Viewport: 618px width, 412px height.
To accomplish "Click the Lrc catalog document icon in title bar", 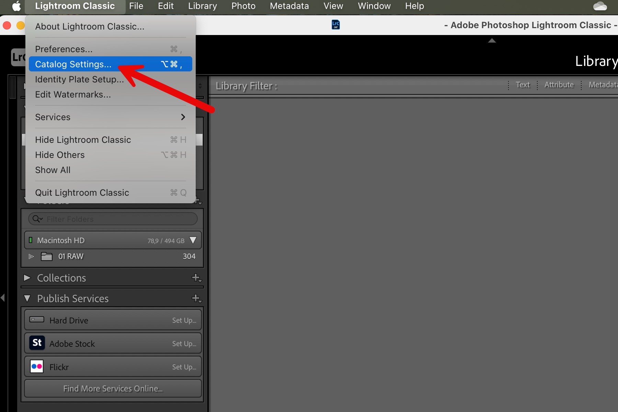I will (x=336, y=25).
